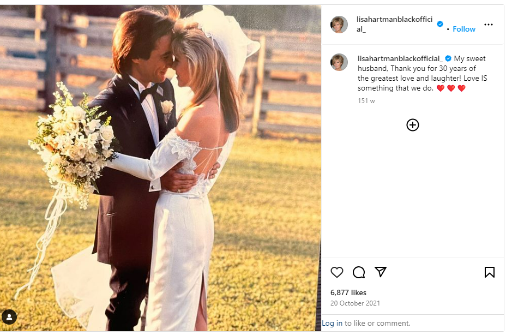This screenshot has height=335, width=506.
Task: Click the 20 October 2021 date
Action: click(355, 303)
